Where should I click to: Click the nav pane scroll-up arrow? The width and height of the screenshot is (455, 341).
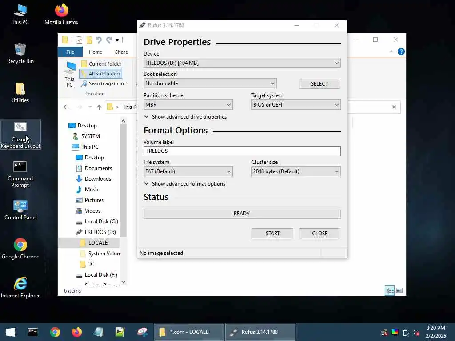124,121
